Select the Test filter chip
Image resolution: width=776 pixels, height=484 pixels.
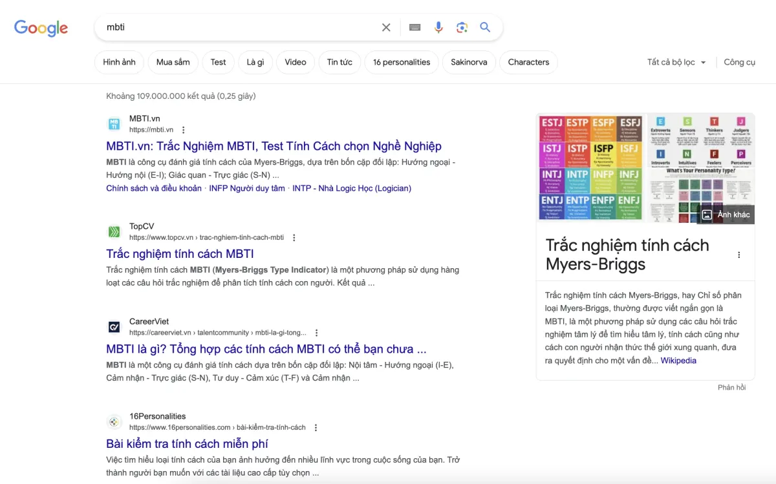[x=219, y=62]
